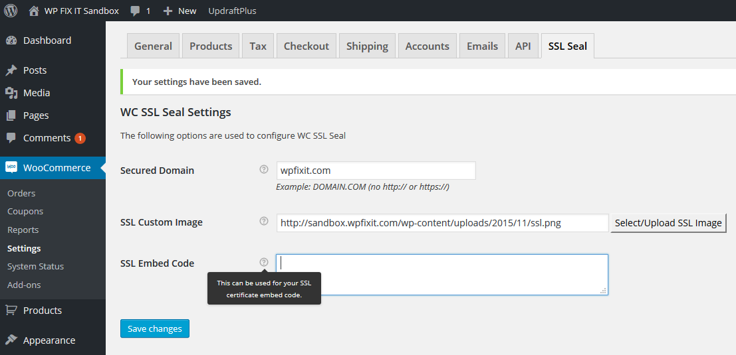Open the Dashboard menu item
The width and height of the screenshot is (736, 355).
click(47, 40)
